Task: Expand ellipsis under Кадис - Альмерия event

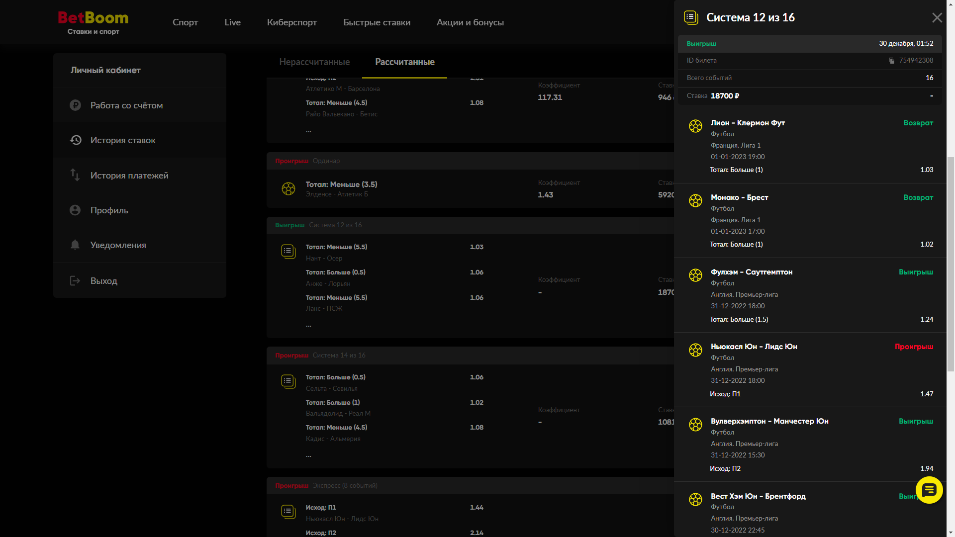Action: pyautogui.click(x=308, y=455)
